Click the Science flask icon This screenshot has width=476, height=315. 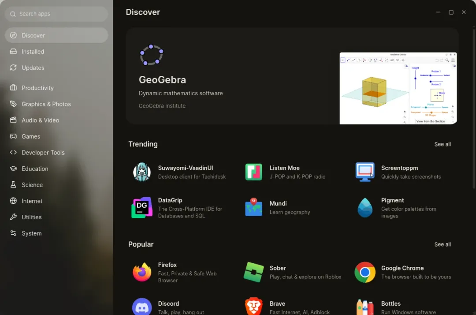13,184
